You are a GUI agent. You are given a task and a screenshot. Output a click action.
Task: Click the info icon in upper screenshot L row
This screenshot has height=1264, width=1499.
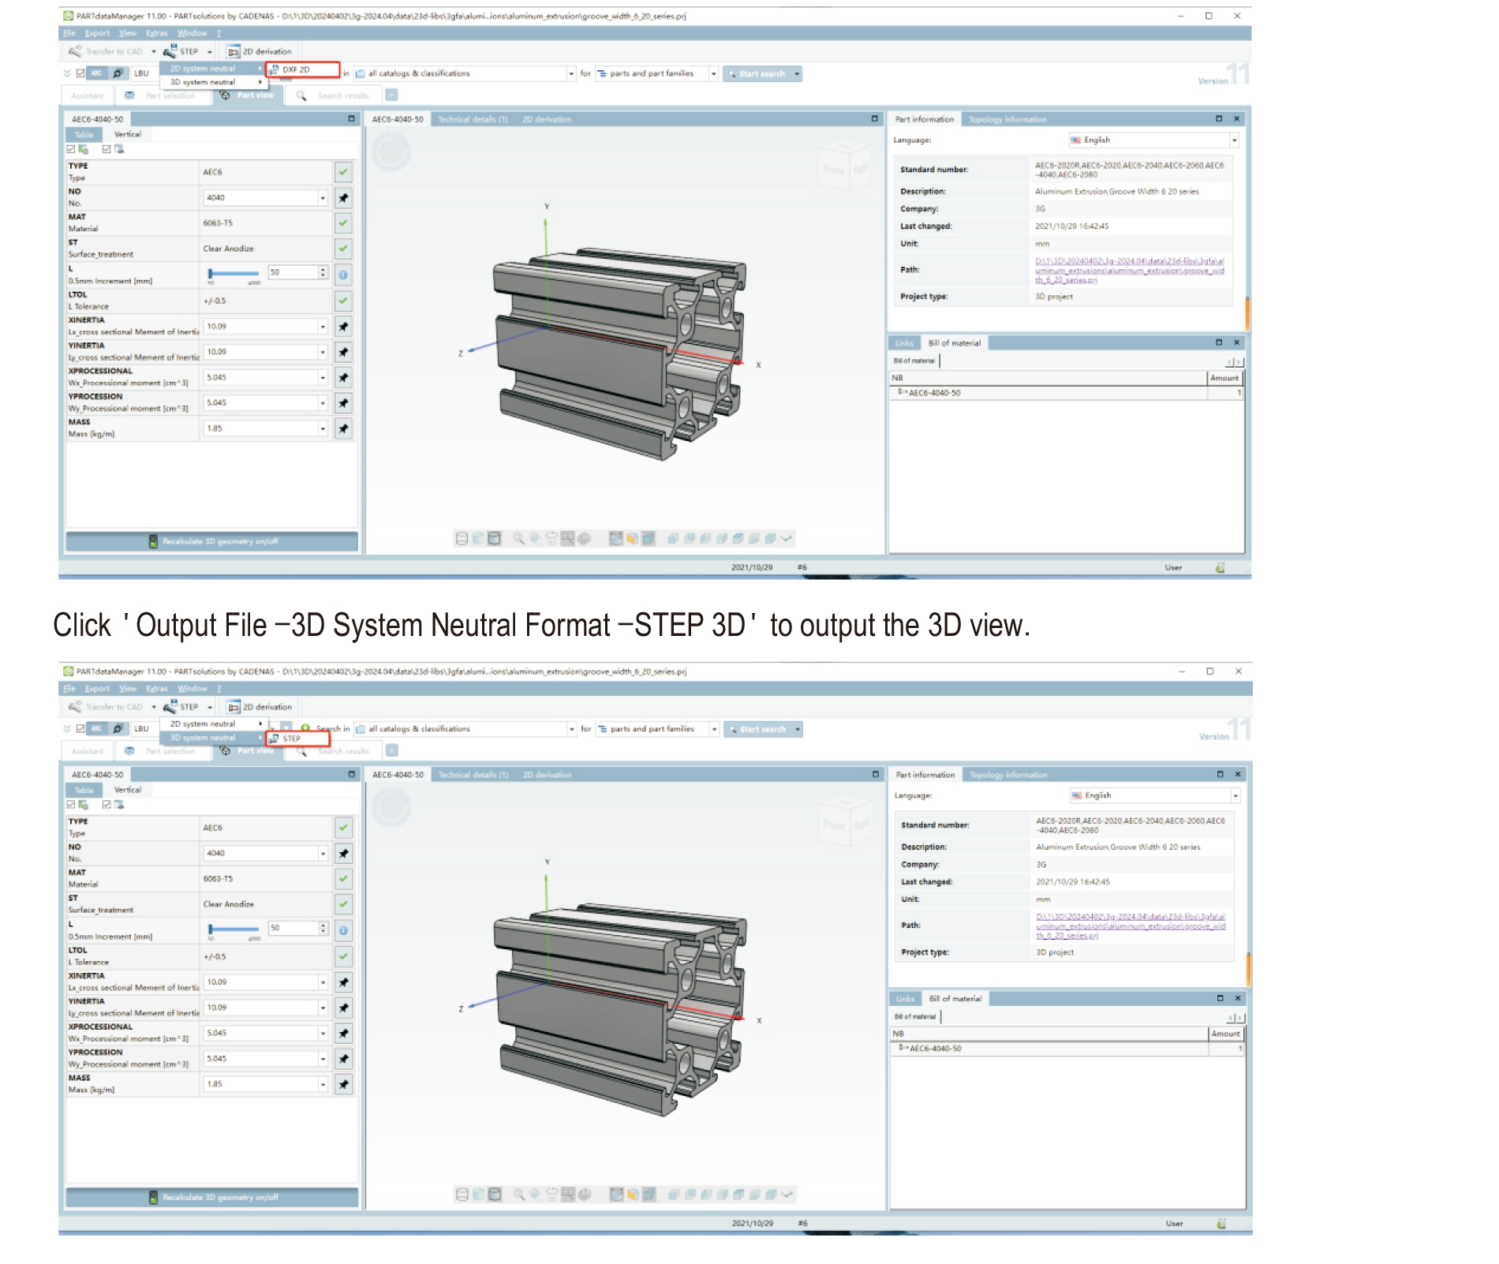[343, 275]
